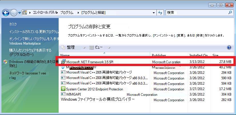Click the Control Panel icon in address bar

[x=25, y=13]
